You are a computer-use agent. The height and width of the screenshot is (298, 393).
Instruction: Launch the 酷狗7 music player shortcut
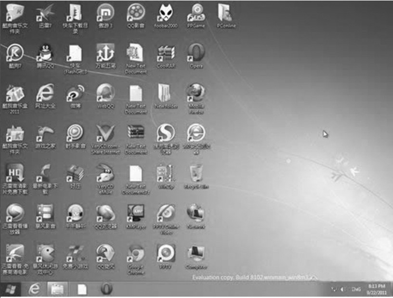pos(15,56)
